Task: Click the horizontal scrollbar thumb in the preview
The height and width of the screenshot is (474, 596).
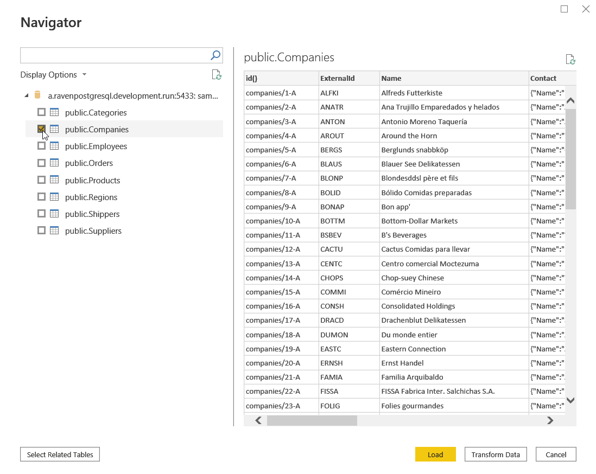Action: pos(312,420)
